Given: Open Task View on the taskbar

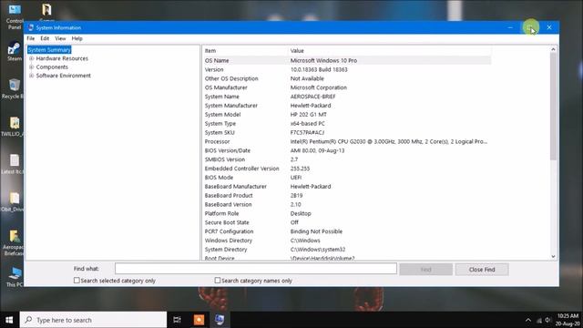Looking at the screenshot, I should pyautogui.click(x=177, y=320).
